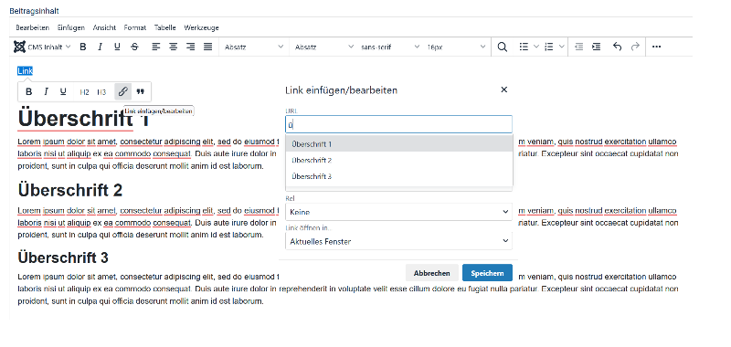Insert a bullet list
Image resolution: width=731 pixels, height=347 pixels.
click(524, 47)
